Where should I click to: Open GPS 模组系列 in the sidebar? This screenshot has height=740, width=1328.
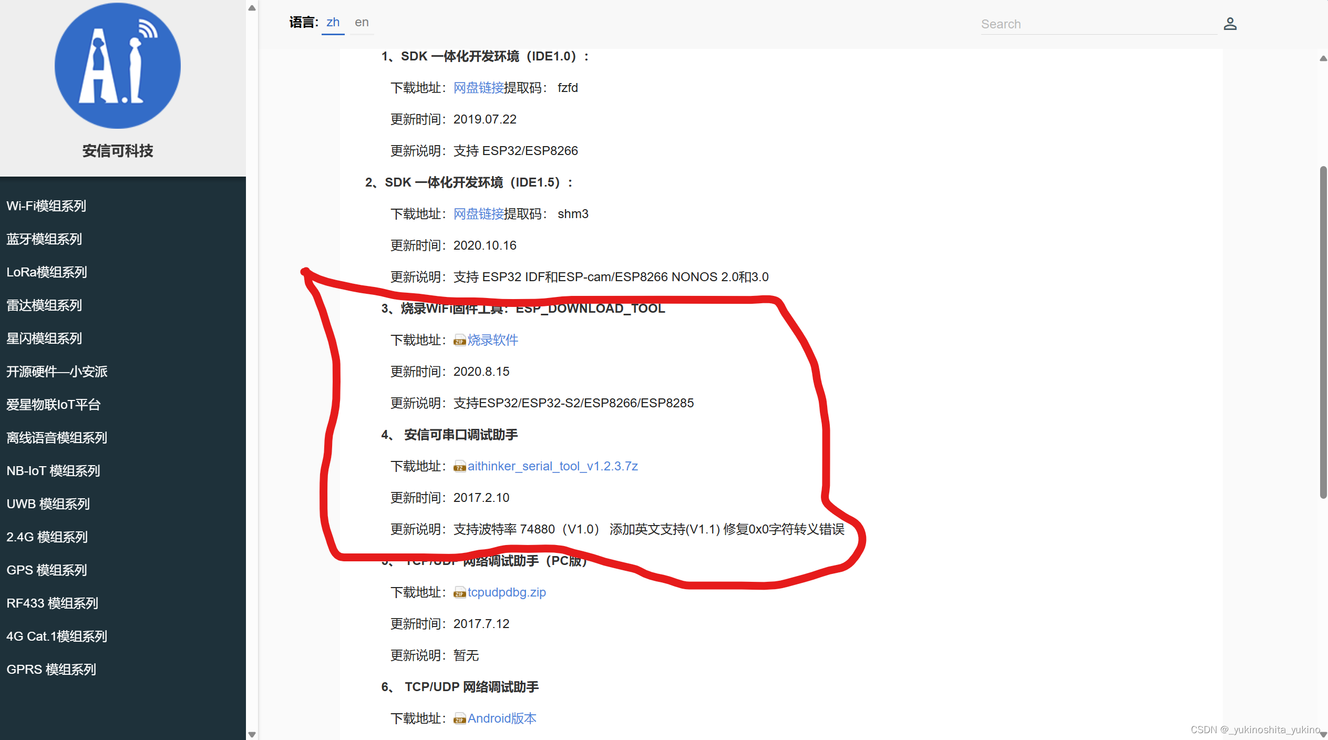46,570
